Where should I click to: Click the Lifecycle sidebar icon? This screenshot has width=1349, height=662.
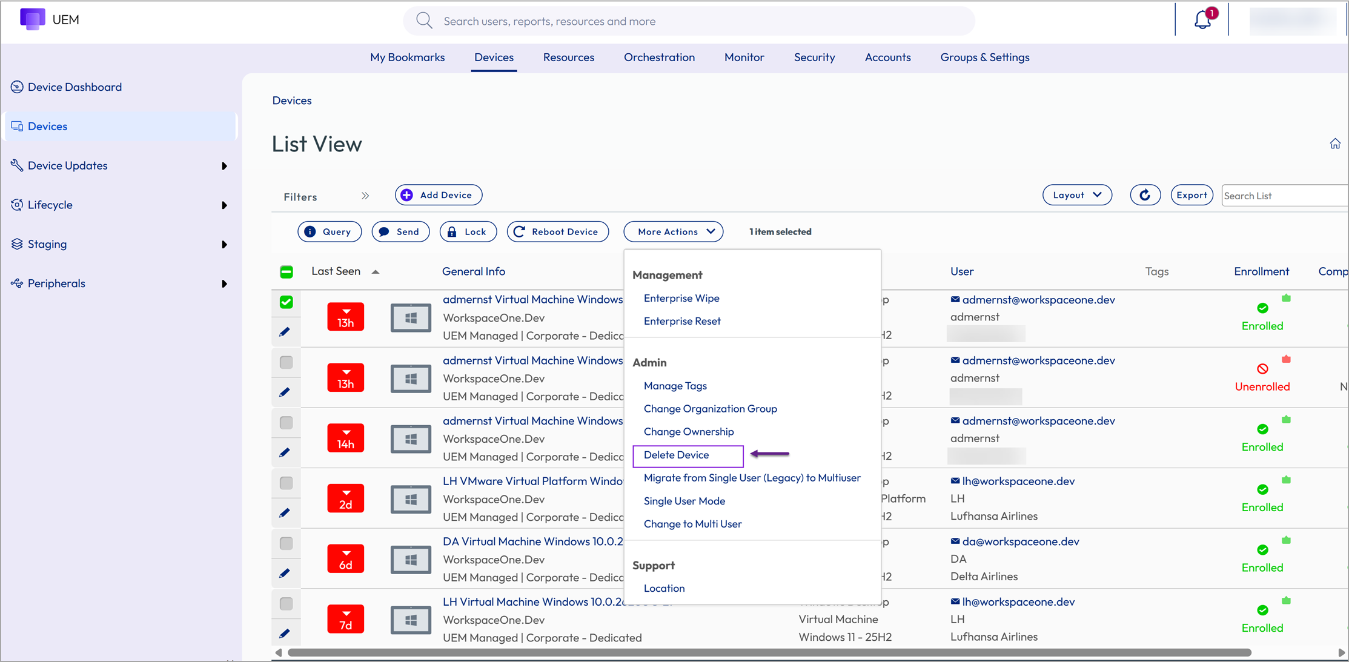17,204
